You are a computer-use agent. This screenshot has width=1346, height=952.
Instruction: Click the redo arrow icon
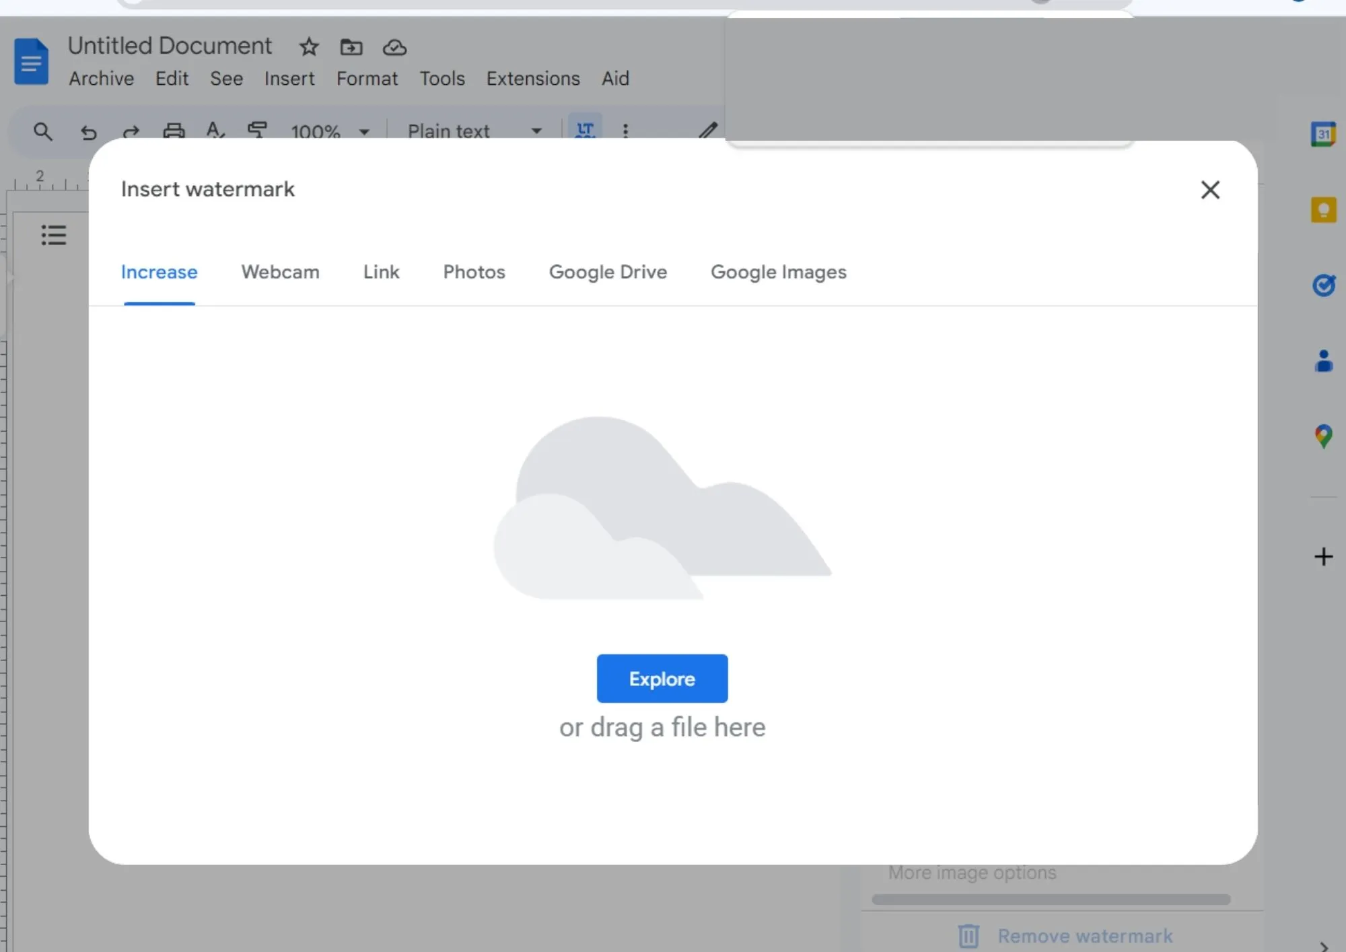point(131,131)
